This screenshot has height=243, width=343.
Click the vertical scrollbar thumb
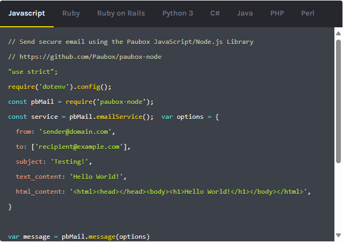338,102
